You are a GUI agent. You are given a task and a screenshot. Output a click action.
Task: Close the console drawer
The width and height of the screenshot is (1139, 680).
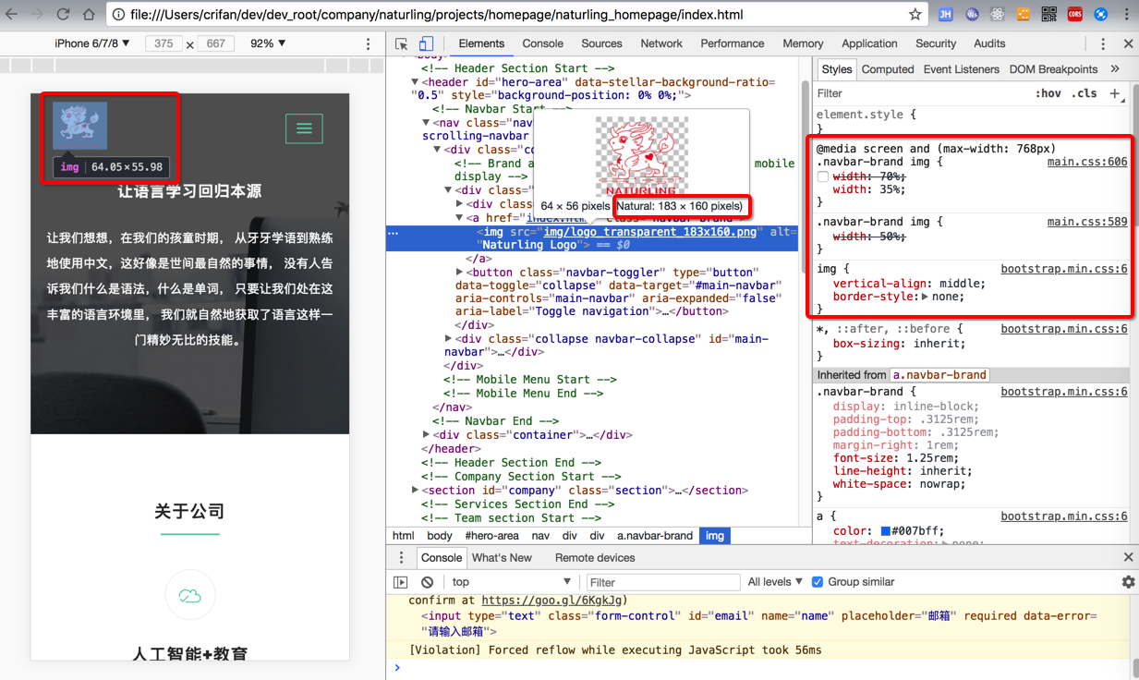[1128, 558]
